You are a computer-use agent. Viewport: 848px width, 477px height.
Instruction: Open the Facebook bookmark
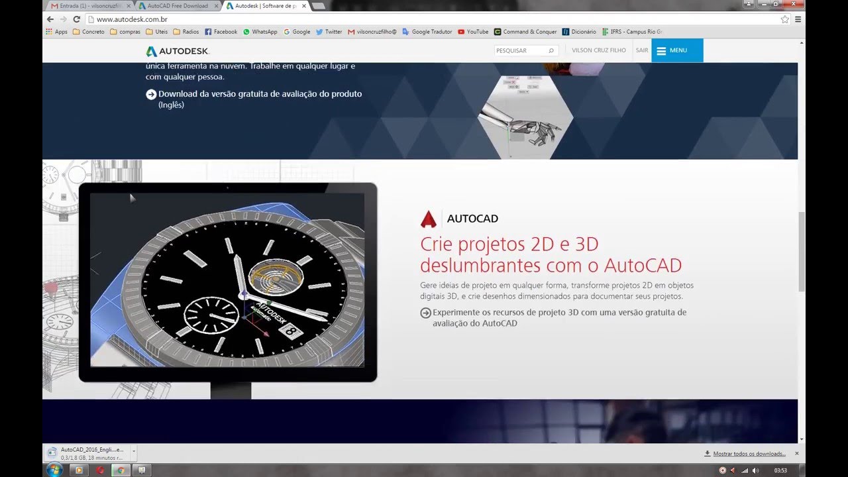coord(221,32)
